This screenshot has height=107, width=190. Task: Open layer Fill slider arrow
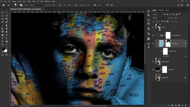coord(179,21)
